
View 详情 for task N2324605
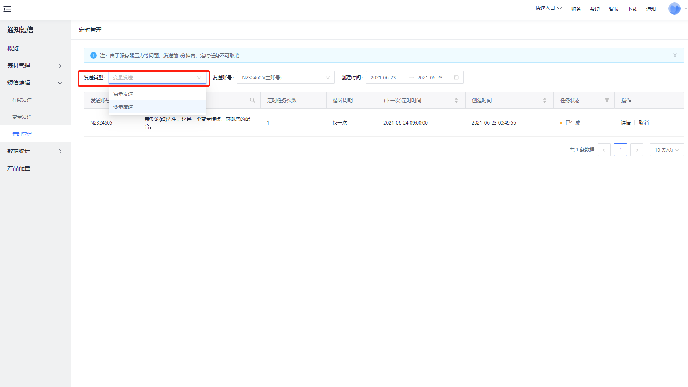[x=625, y=122]
